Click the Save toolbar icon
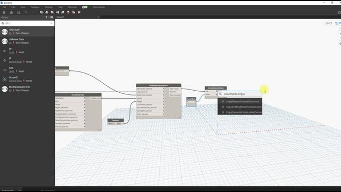 pyautogui.click(x=19, y=12)
